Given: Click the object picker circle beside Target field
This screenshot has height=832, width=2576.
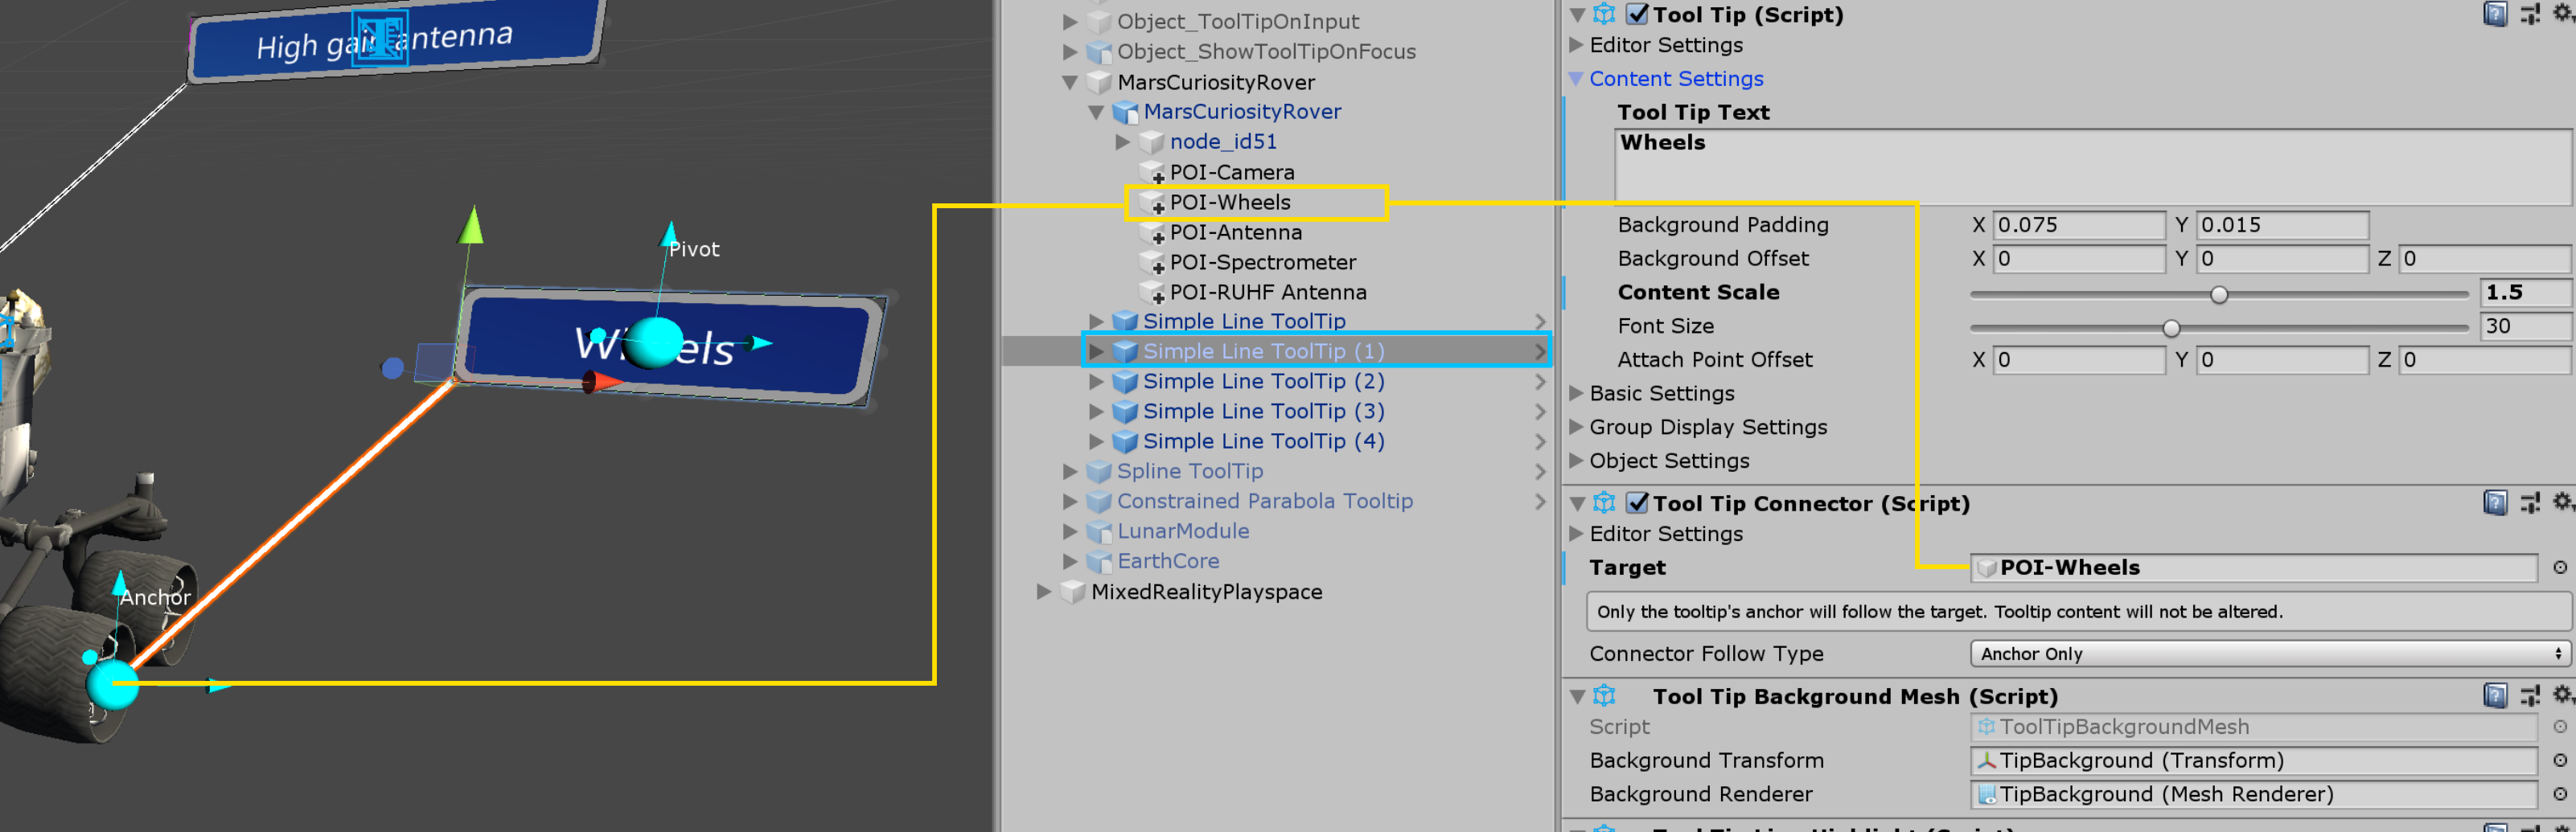Looking at the screenshot, I should [x=2563, y=567].
